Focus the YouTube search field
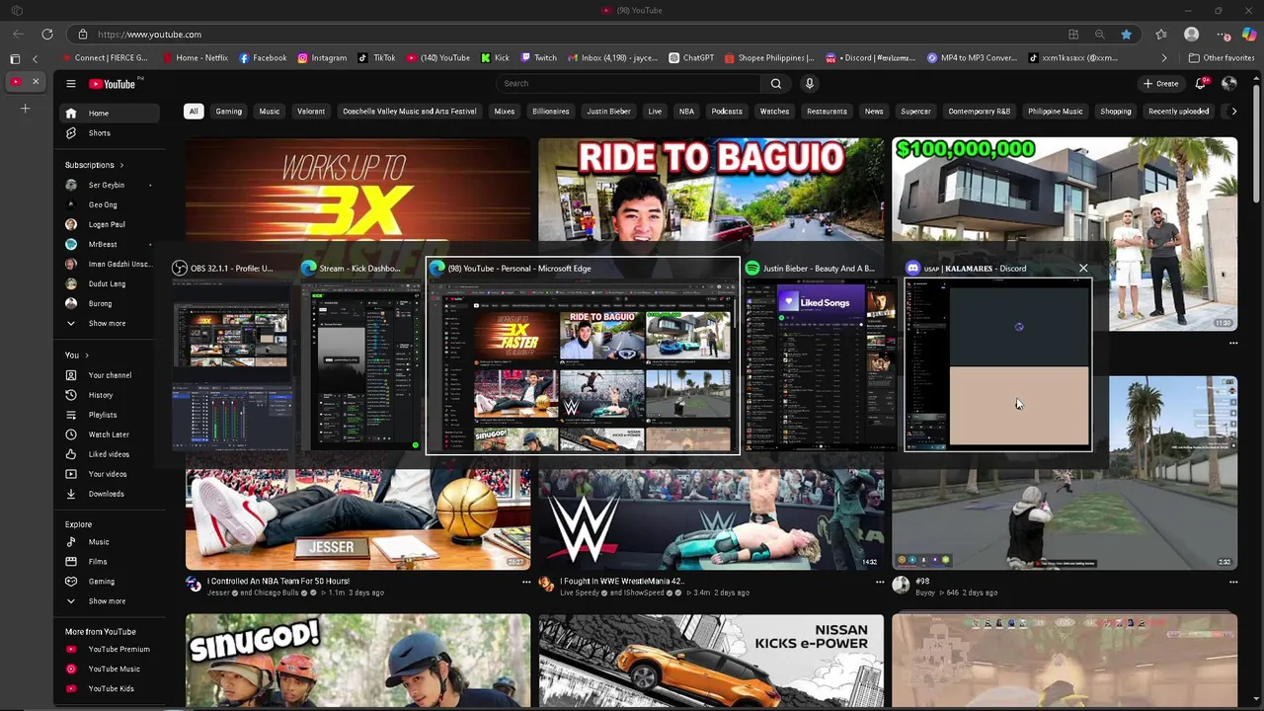Image resolution: width=1264 pixels, height=711 pixels. point(628,84)
